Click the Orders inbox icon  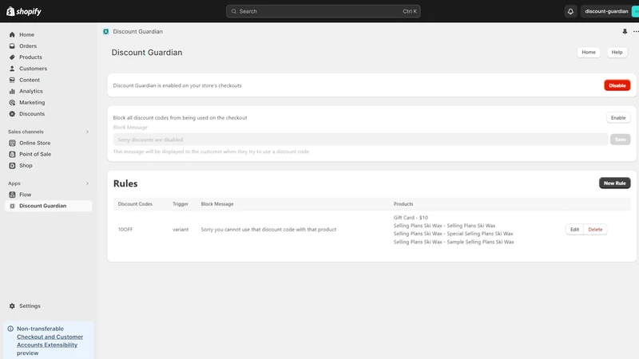pos(12,46)
